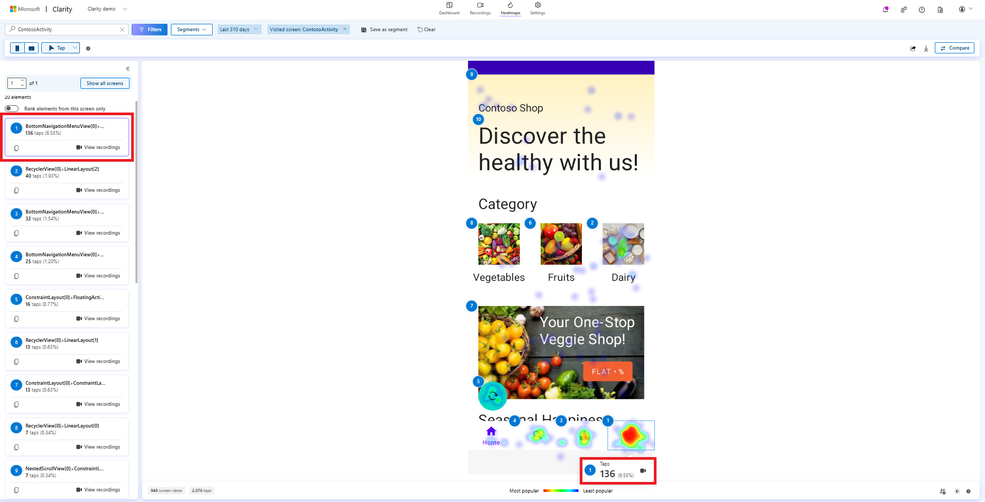Select the portrait phone view
The width and height of the screenshot is (985, 502).
click(17, 48)
